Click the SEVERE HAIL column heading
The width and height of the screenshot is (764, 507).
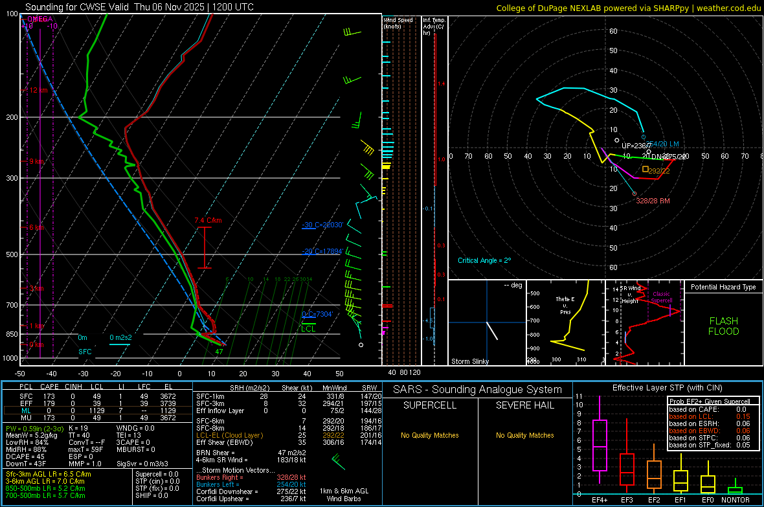(524, 405)
